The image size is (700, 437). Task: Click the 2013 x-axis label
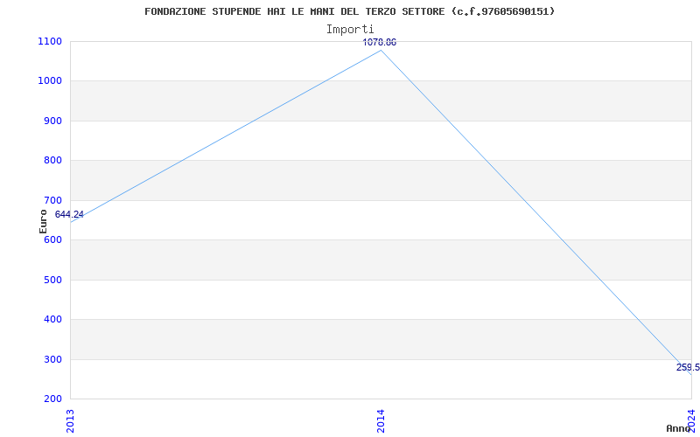70,420
